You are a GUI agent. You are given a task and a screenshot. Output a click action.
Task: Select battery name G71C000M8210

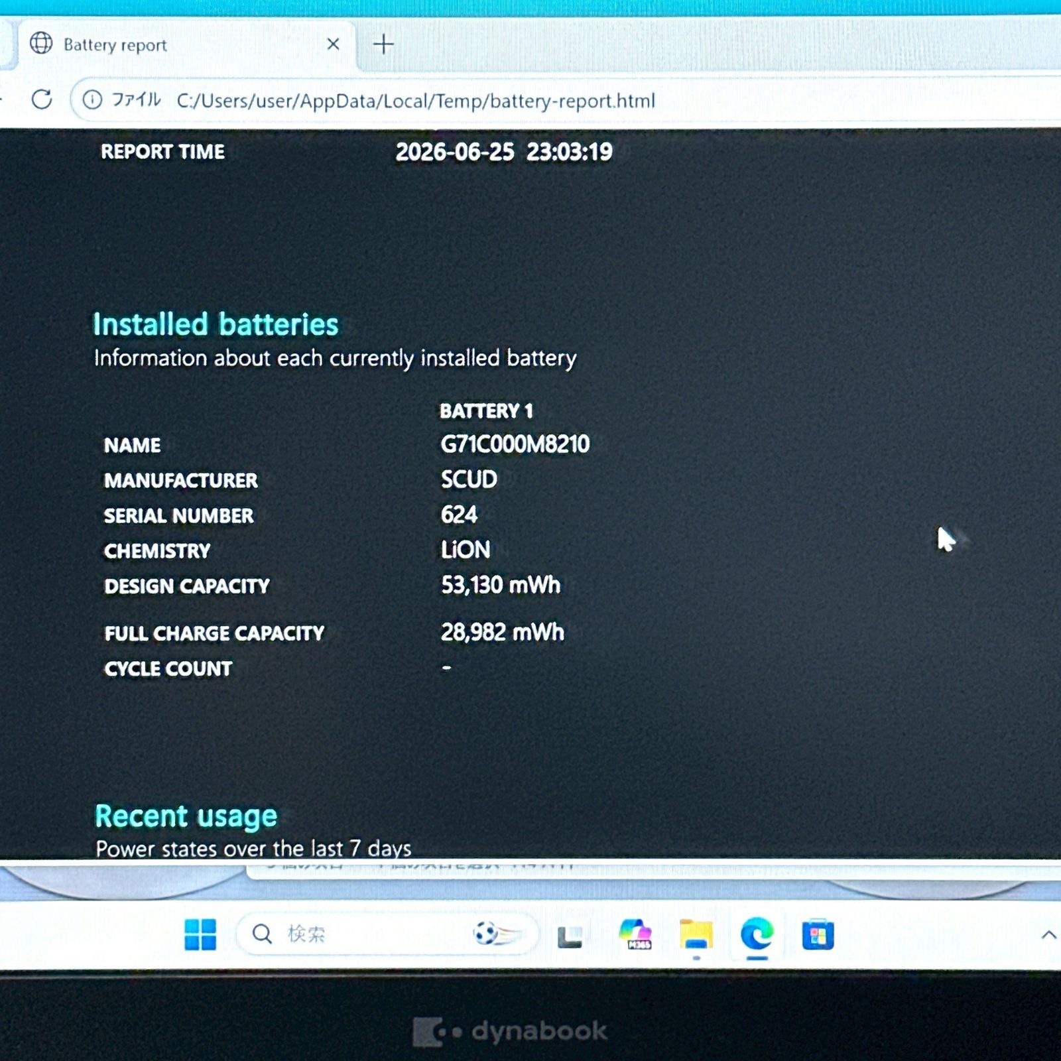coord(515,444)
